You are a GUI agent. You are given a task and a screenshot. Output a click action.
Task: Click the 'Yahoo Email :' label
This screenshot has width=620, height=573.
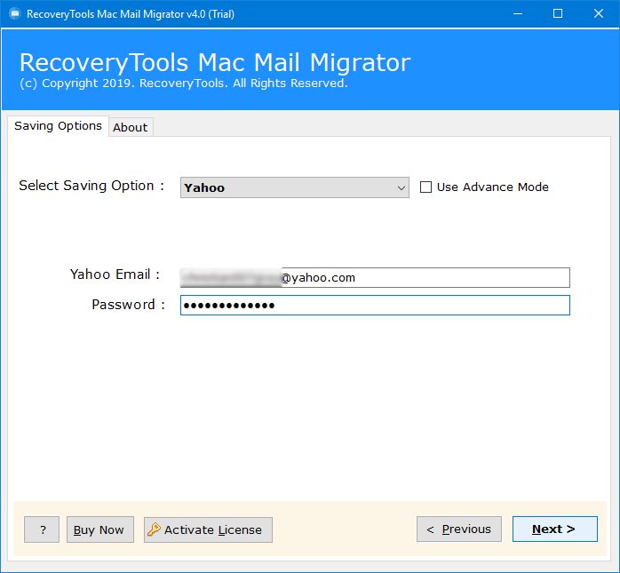pyautogui.click(x=115, y=275)
